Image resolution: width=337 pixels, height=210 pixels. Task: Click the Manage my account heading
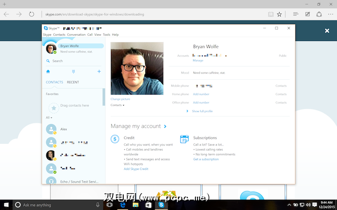tap(136, 126)
